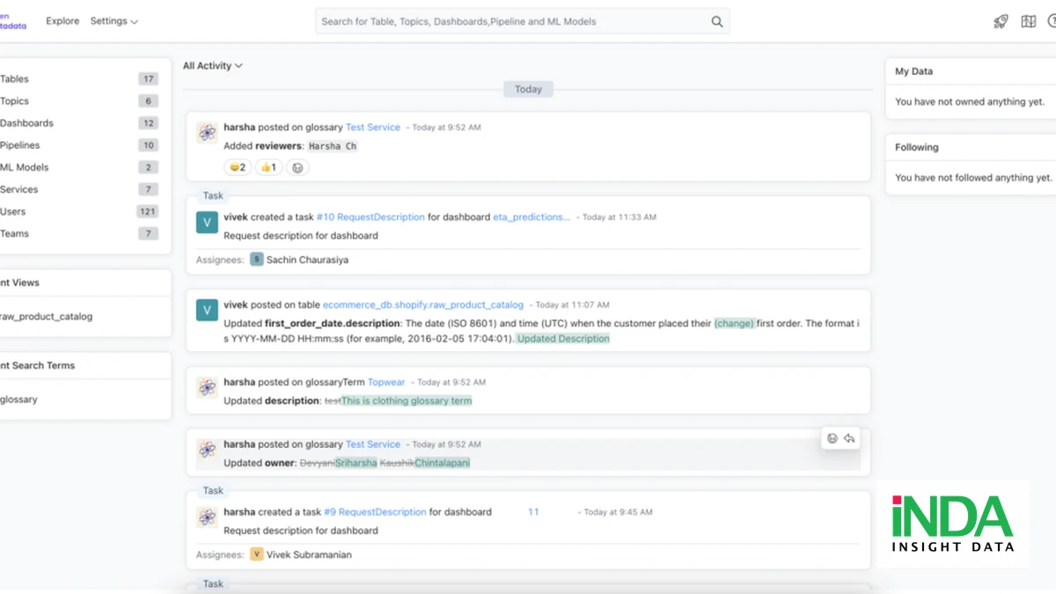Image resolution: width=1056 pixels, height=594 pixels.
Task: Click the Following panel heading
Action: [x=917, y=148]
